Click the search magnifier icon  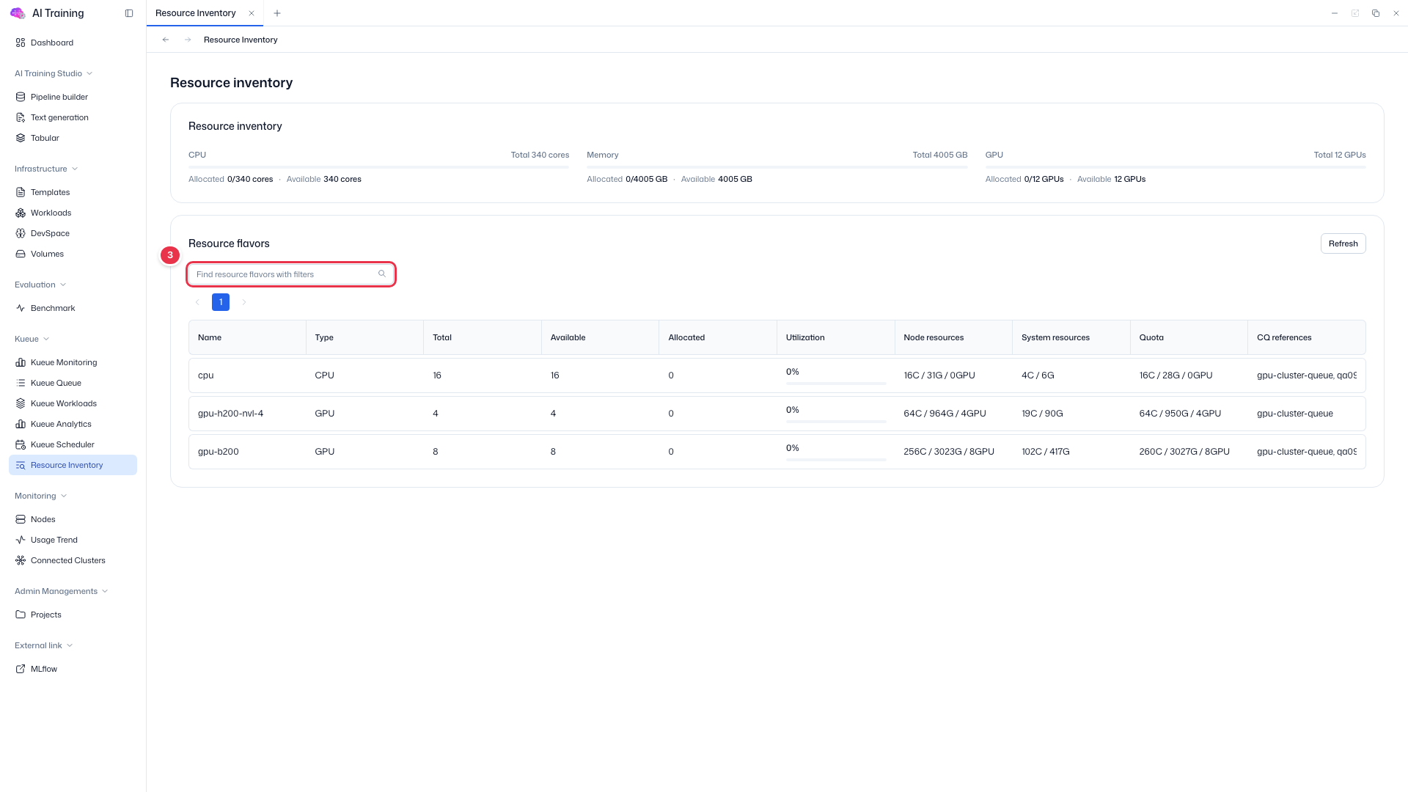click(382, 274)
